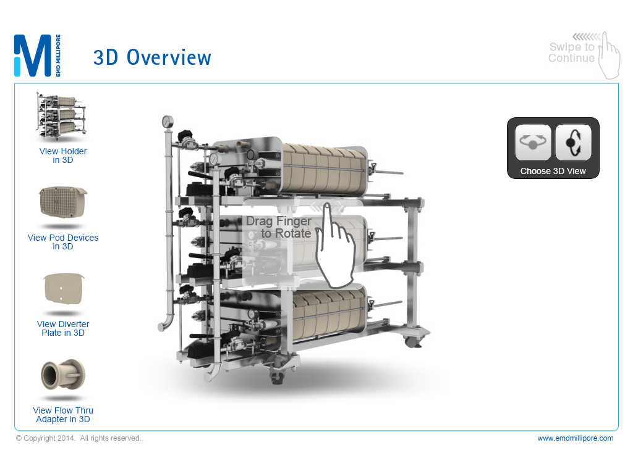The height and width of the screenshot is (474, 633).
Task: Open View Pod Devices in 3D text
Action: tap(63, 242)
